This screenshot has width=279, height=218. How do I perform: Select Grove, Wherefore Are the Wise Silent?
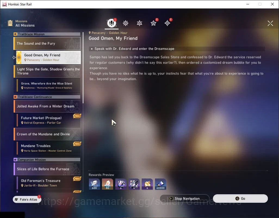pyautogui.click(x=48, y=85)
